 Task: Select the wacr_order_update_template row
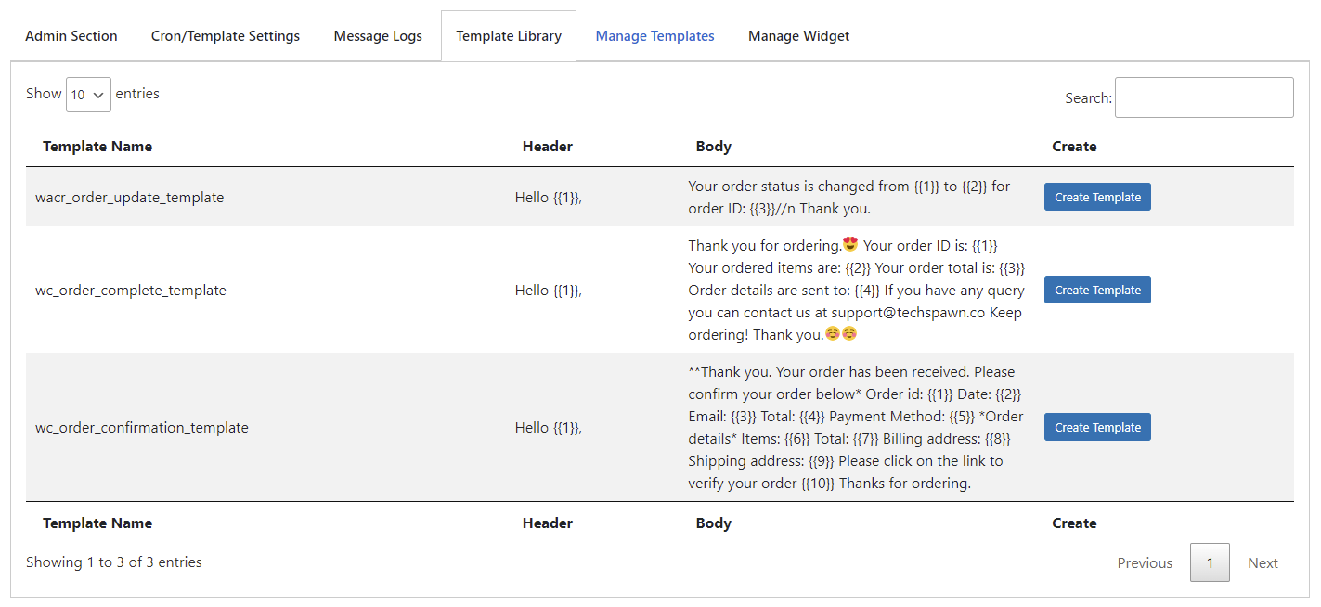[x=129, y=197]
